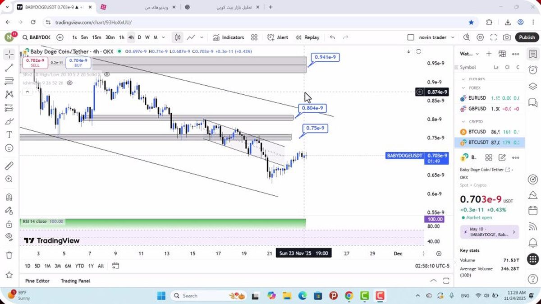Open the XABCD patterns tool group
Image resolution: width=541 pixels, height=304 pixels.
point(9,94)
